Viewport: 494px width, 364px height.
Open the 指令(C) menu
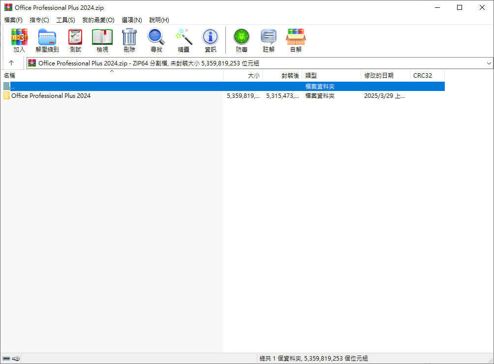tap(39, 20)
